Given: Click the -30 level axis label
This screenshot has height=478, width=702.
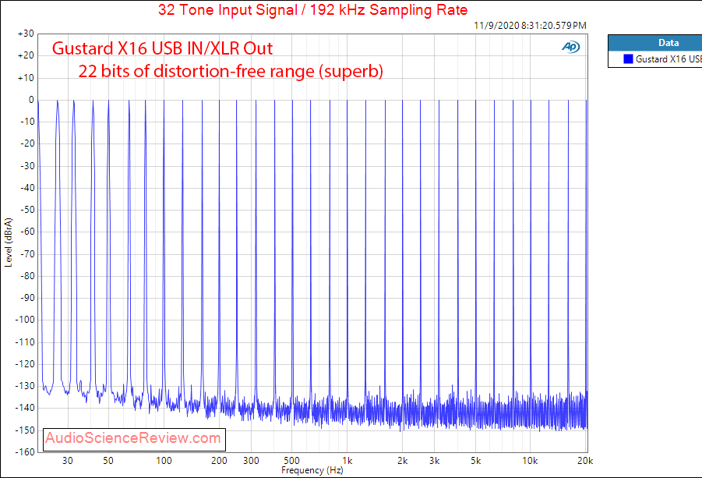Looking at the screenshot, I should coord(27,166).
